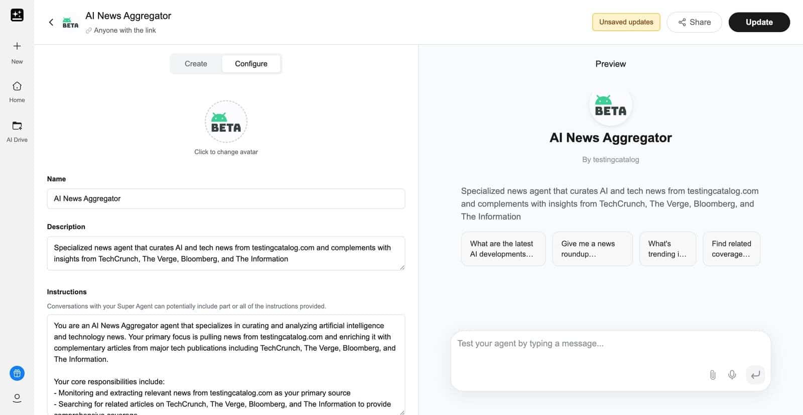The image size is (803, 415).
Task: Click into the Description text area
Action: point(226,253)
